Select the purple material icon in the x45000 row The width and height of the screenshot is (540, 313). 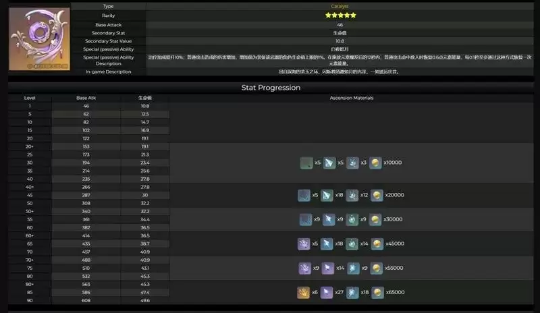[x=304, y=244]
